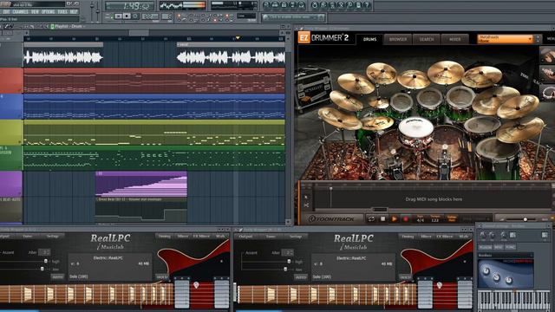
Task: Click the FL Studio tempo display
Action: click(150, 16)
